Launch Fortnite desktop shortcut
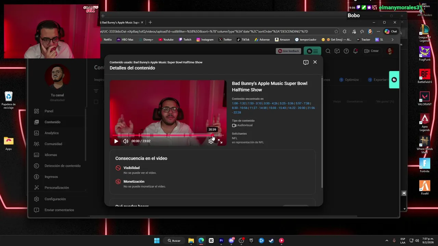Image resolution: width=438 pixels, height=246 pixels. pos(425,165)
